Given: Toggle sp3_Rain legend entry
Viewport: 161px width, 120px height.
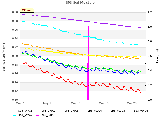Looking at the screenshot, I should pyautogui.click(x=45, y=115).
